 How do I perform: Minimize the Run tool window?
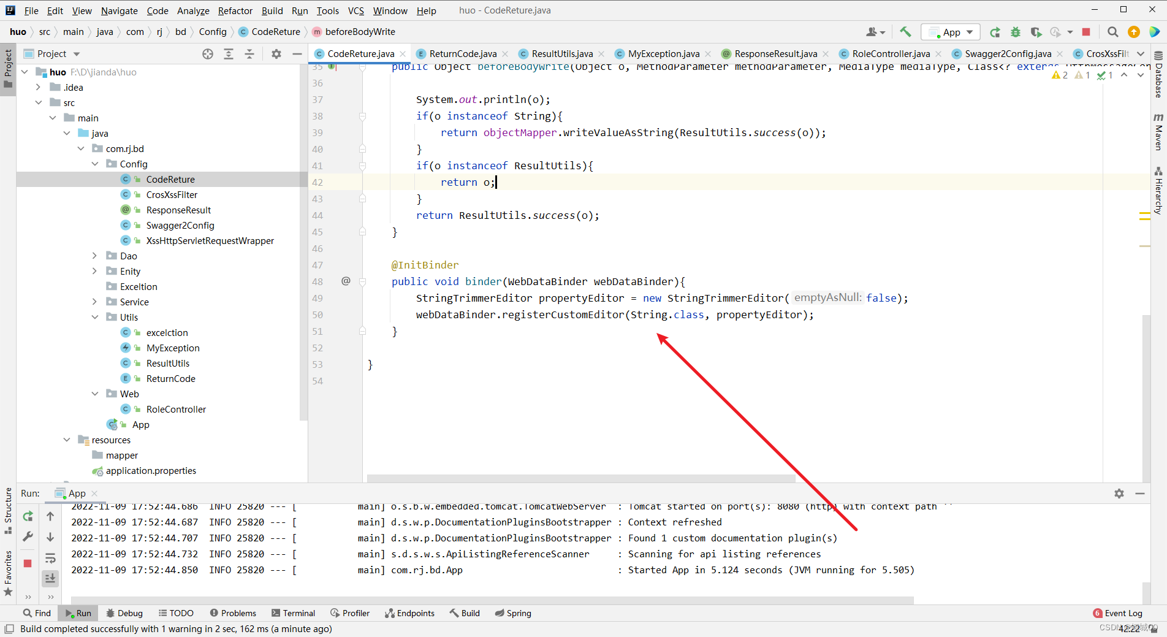1140,494
